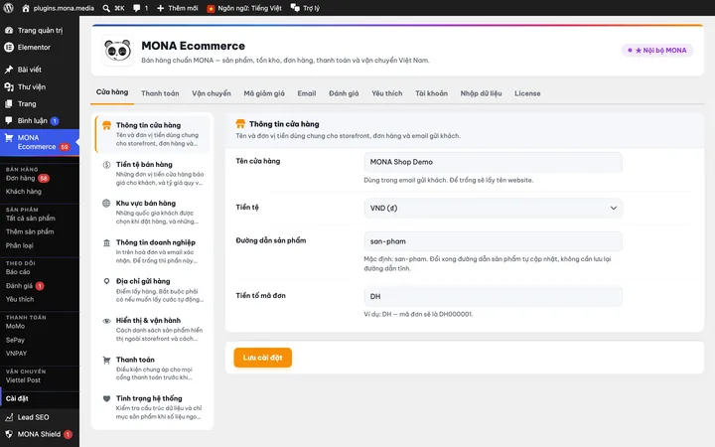
Task: Select the Địa chỉ gửi hàng settings section
Action: pyautogui.click(x=153, y=290)
